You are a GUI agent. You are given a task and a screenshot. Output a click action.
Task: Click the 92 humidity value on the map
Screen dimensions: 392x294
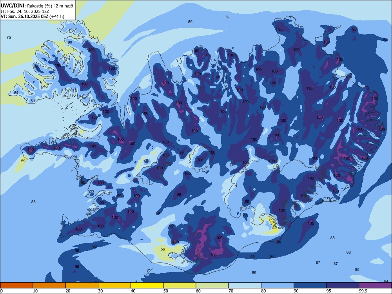point(385,40)
